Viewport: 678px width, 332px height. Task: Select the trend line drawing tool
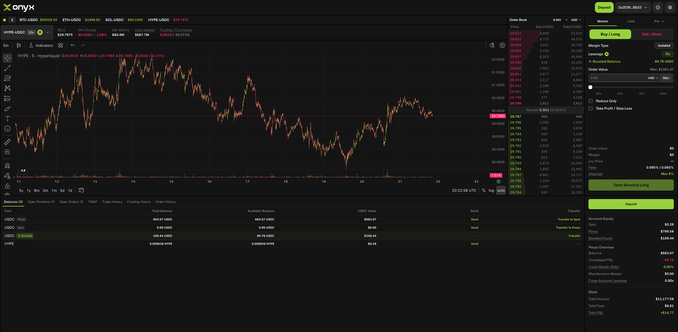7,68
